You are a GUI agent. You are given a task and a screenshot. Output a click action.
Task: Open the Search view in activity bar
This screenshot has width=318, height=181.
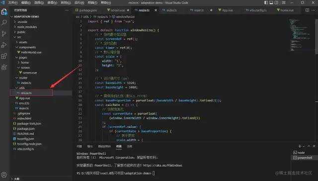(4, 22)
